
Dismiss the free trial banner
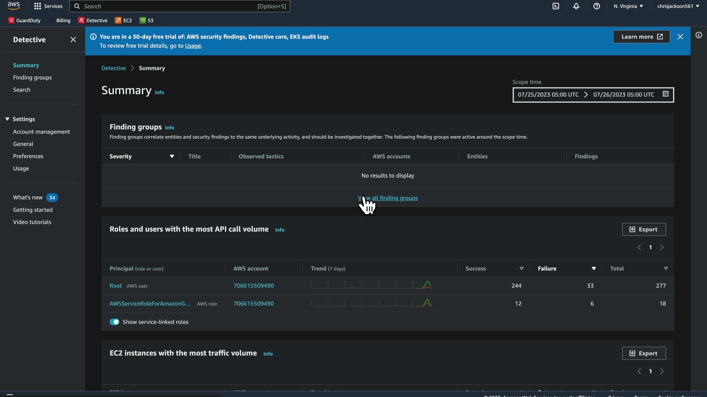tap(680, 37)
